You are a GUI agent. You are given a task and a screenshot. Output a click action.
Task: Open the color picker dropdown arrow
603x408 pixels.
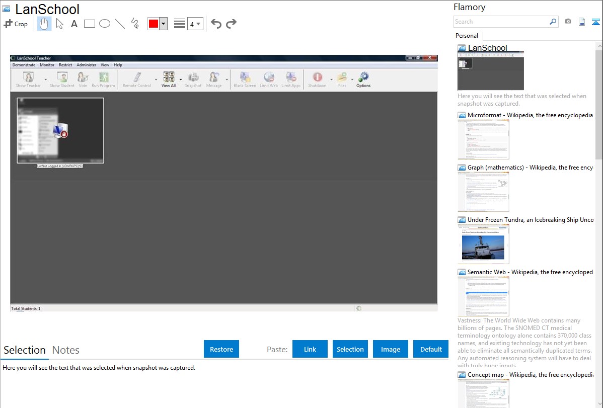click(163, 24)
